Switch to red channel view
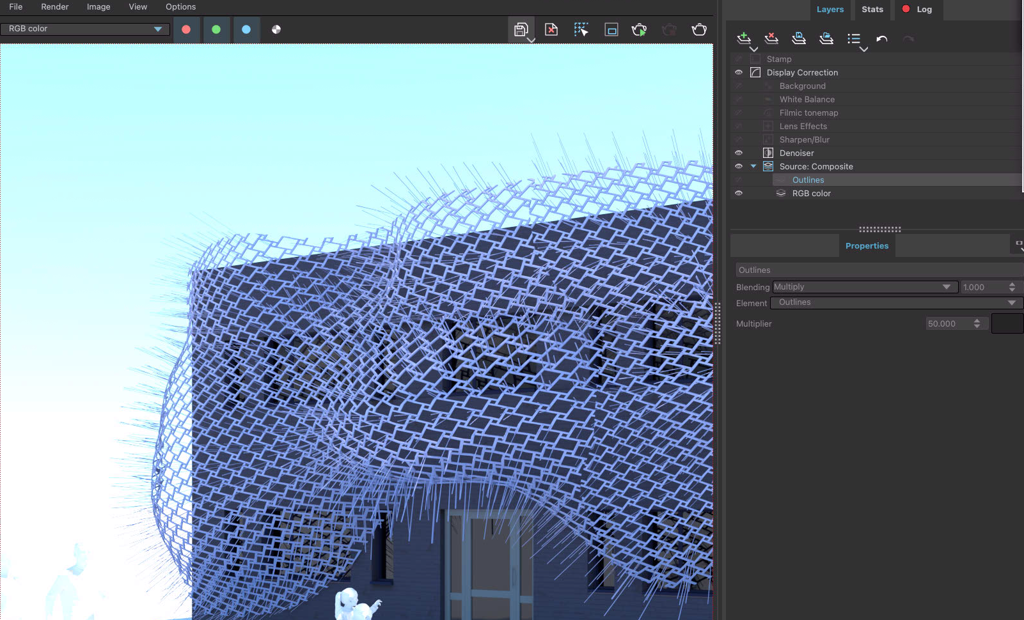Viewport: 1024px width, 620px height. 186,29
